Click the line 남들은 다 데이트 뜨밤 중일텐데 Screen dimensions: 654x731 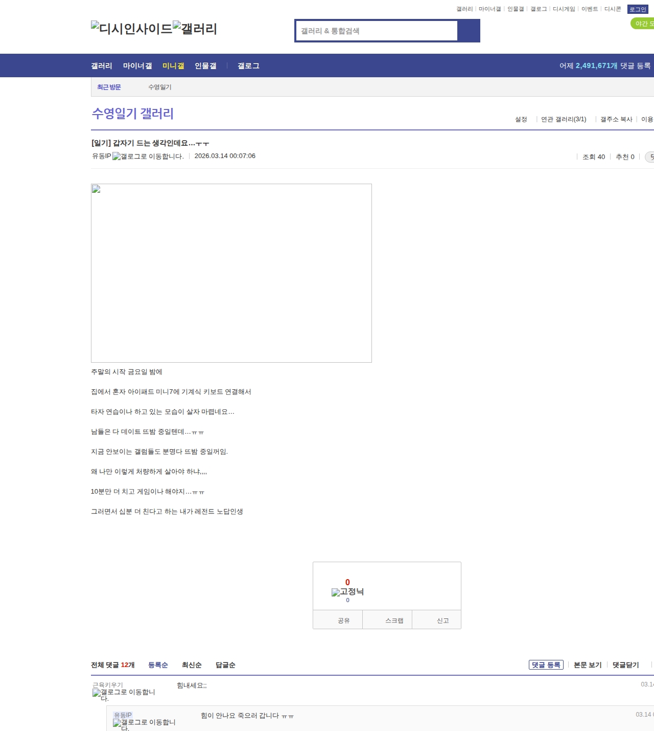[147, 432]
